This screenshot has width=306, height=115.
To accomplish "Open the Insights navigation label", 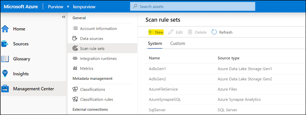I will (x=21, y=74).
